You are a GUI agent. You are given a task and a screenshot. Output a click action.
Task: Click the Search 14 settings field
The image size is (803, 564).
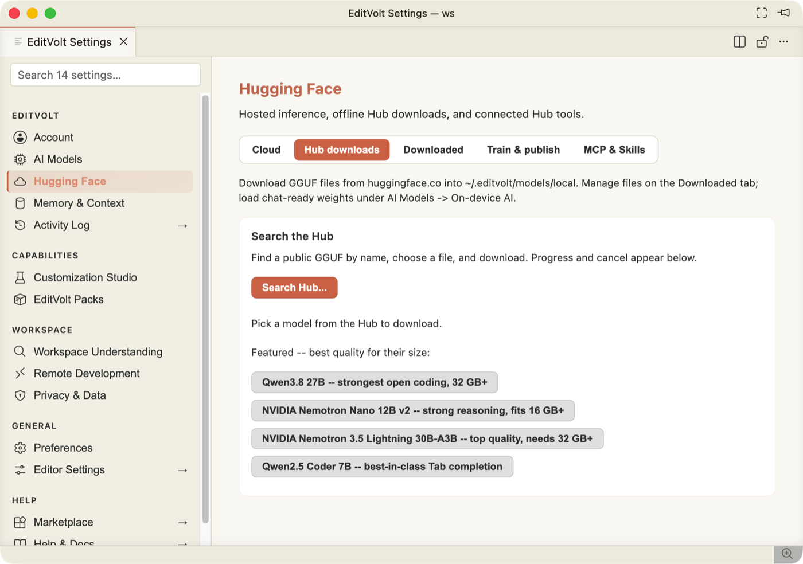[106, 75]
